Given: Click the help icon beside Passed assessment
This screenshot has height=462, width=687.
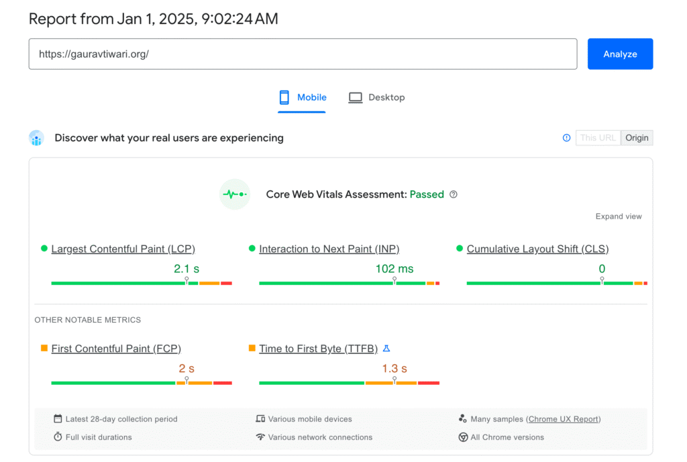Looking at the screenshot, I should pyautogui.click(x=453, y=194).
